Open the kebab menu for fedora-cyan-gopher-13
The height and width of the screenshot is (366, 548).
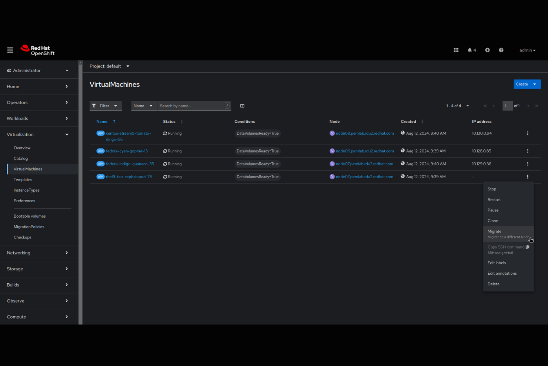click(x=528, y=151)
